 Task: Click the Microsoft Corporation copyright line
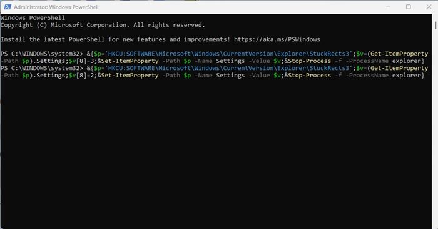[x=103, y=25]
